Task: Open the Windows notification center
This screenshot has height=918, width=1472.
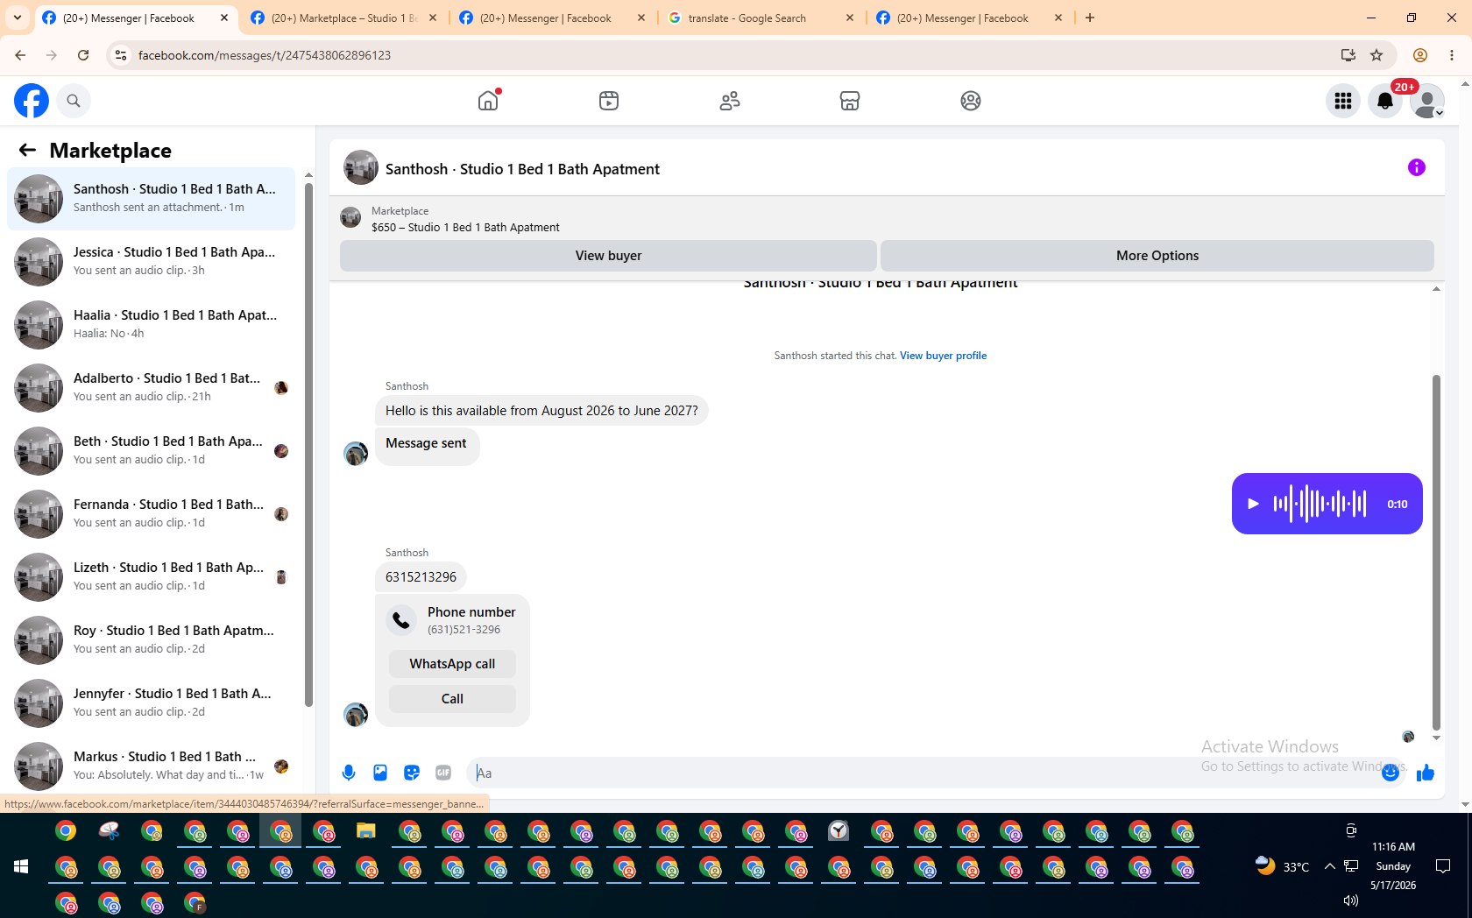Action: (x=1443, y=866)
